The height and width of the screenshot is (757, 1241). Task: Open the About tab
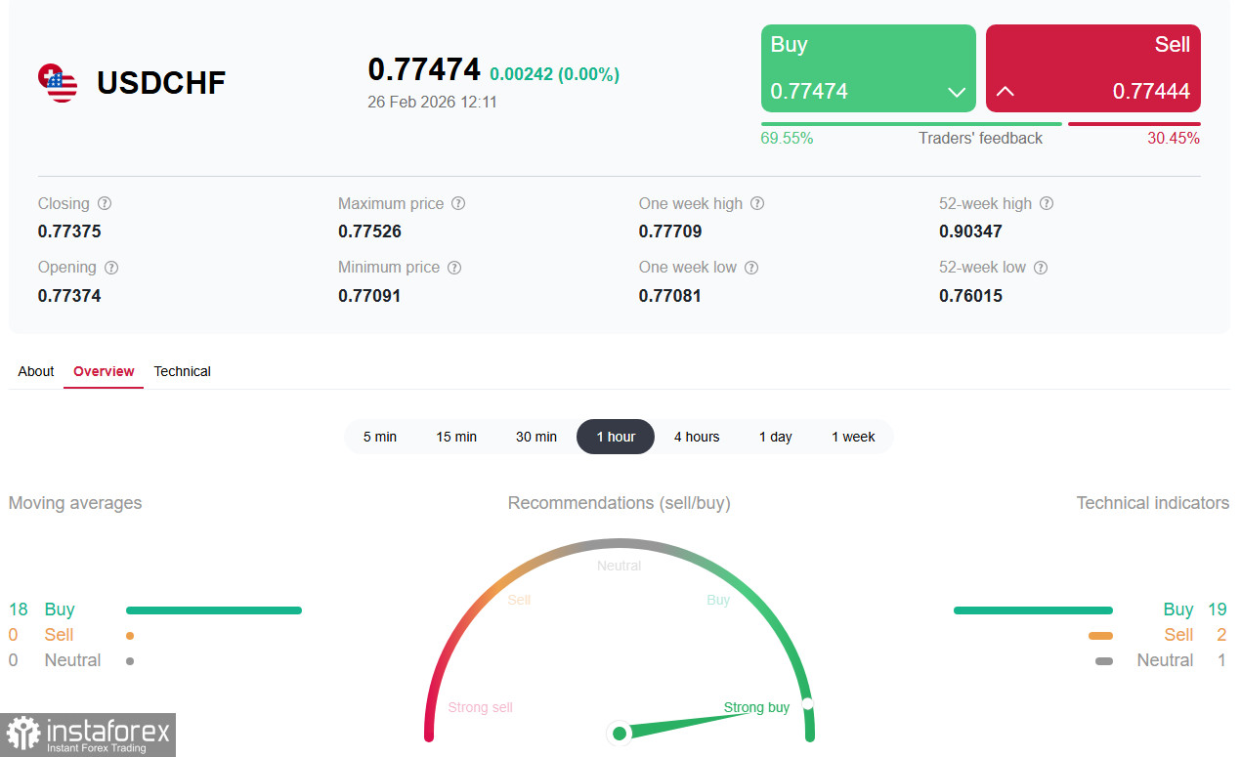click(x=36, y=371)
